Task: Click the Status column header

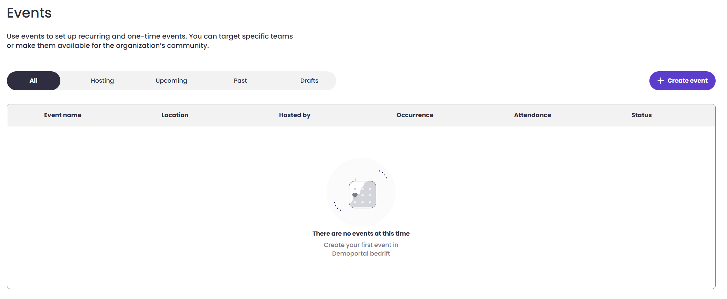Action: tap(641, 115)
